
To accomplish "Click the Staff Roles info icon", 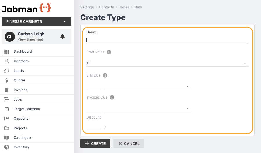I will [109, 52].
